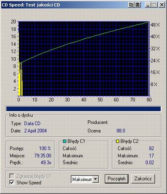Start the test with the Początek button
The image size is (167, 194).
click(x=117, y=179)
